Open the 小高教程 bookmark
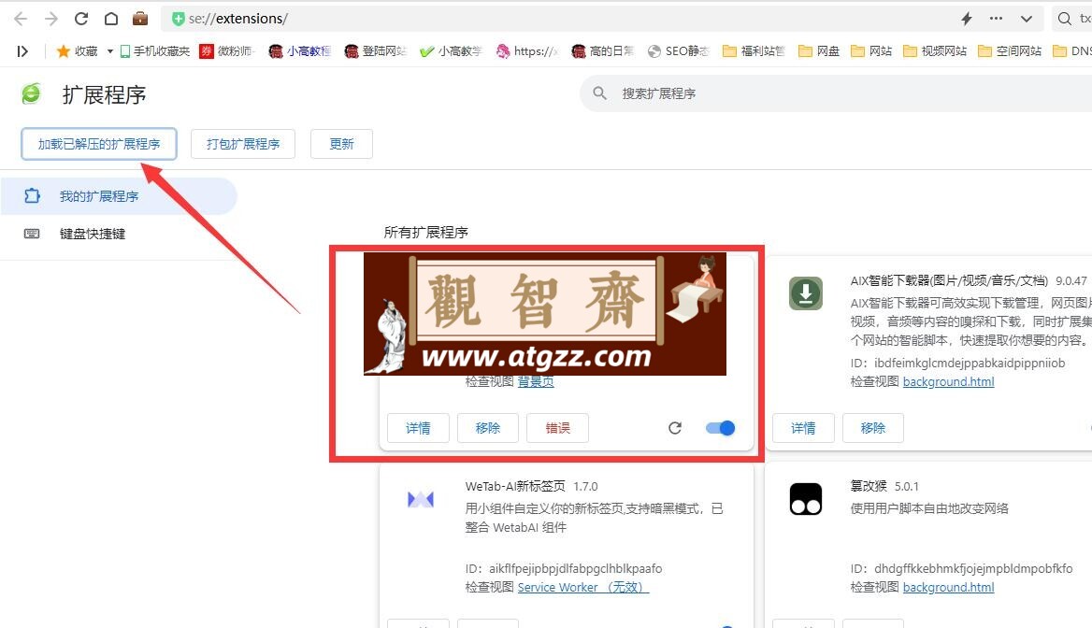 pyautogui.click(x=300, y=50)
